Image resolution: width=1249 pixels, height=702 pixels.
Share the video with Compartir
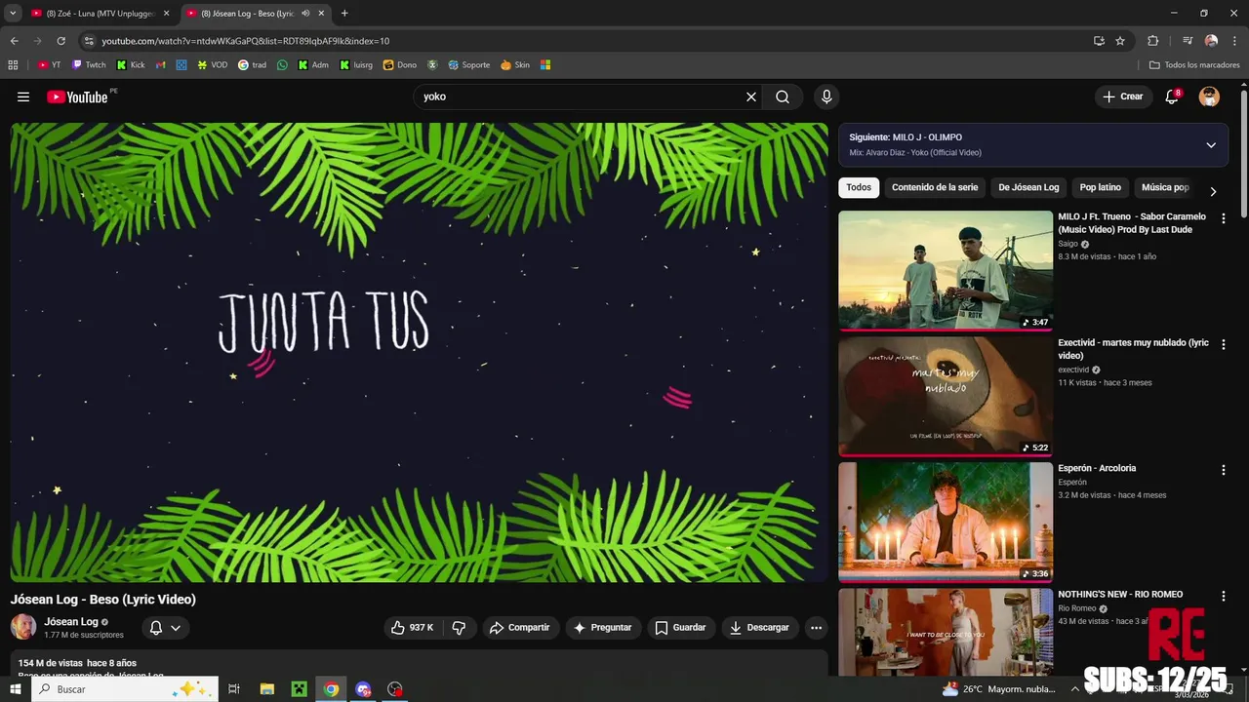point(520,628)
